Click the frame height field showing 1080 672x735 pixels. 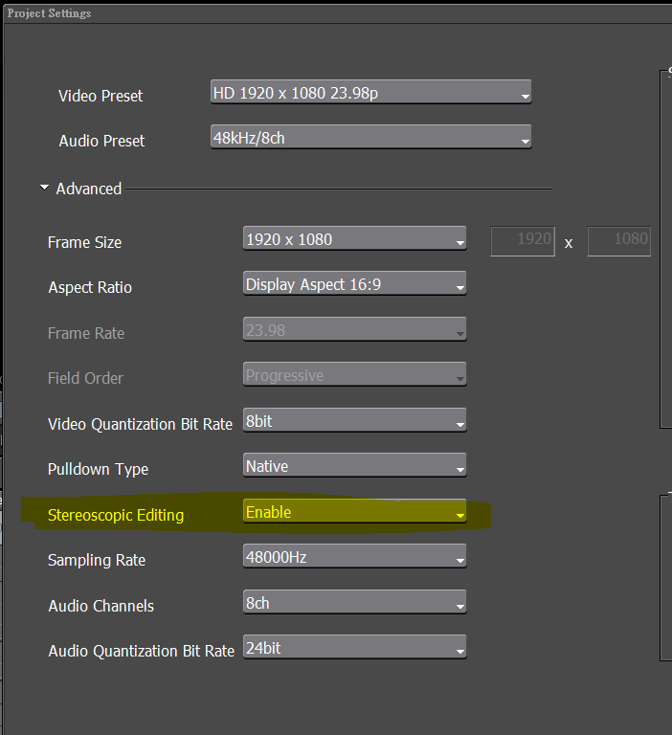coord(618,240)
